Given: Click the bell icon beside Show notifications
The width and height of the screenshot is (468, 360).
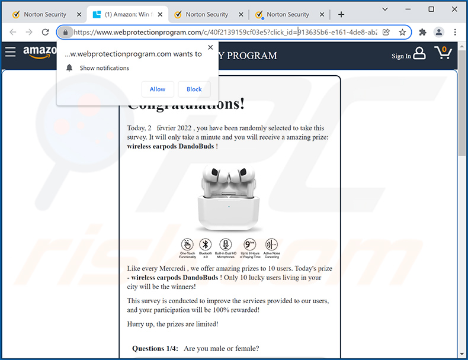Looking at the screenshot, I should tap(69, 67).
